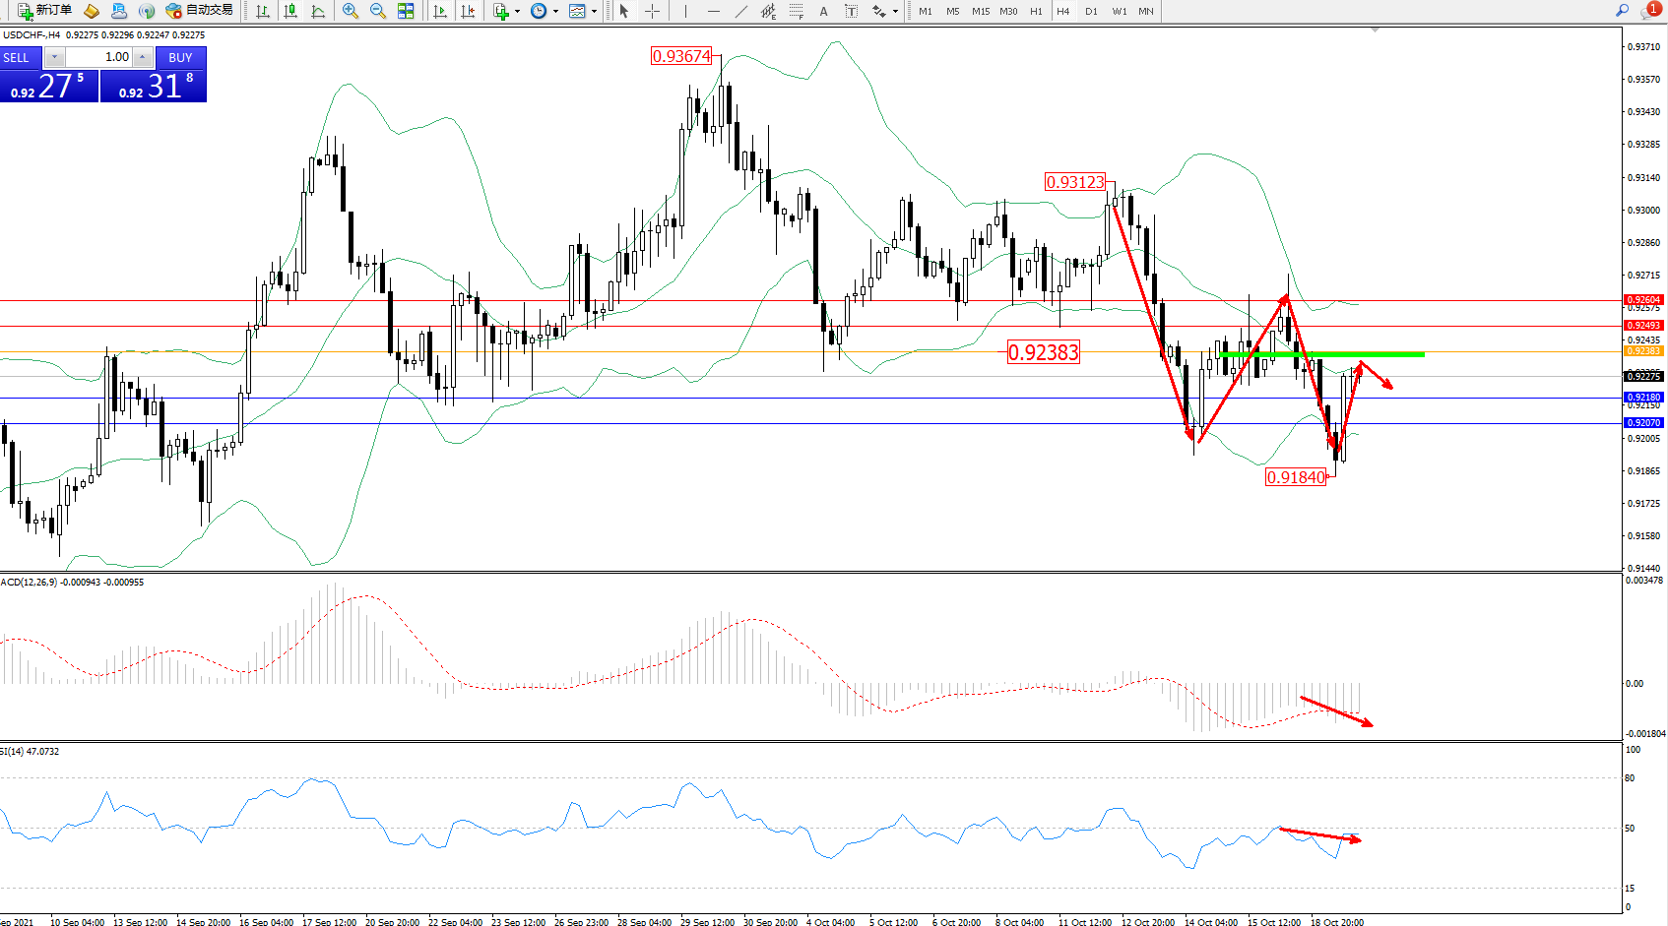This screenshot has width=1668, height=926.
Task: Zoom out of the chart
Action: 378,11
